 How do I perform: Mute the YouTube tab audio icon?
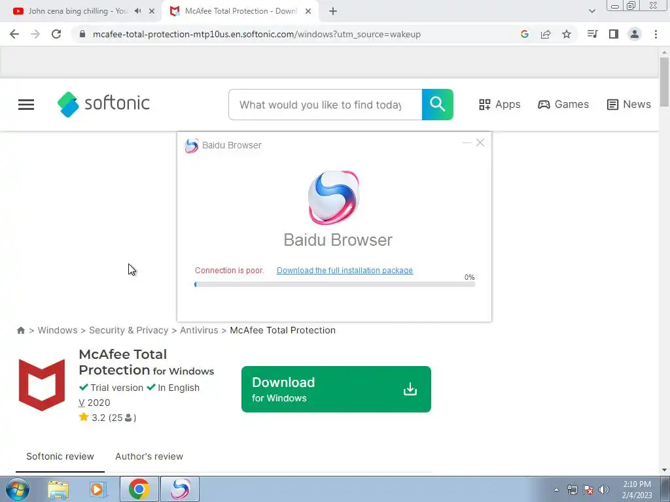(x=137, y=11)
